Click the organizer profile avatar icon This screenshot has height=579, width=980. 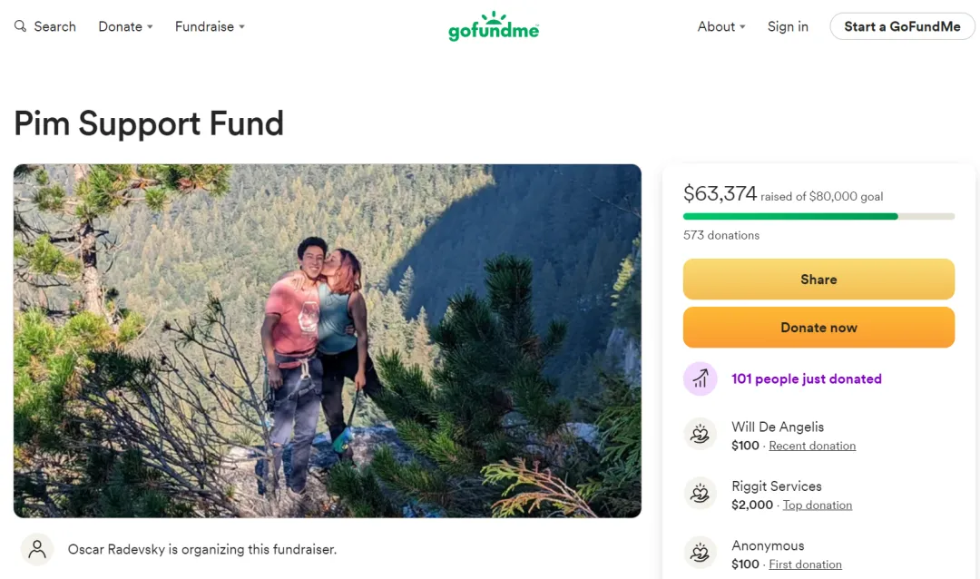pos(37,549)
